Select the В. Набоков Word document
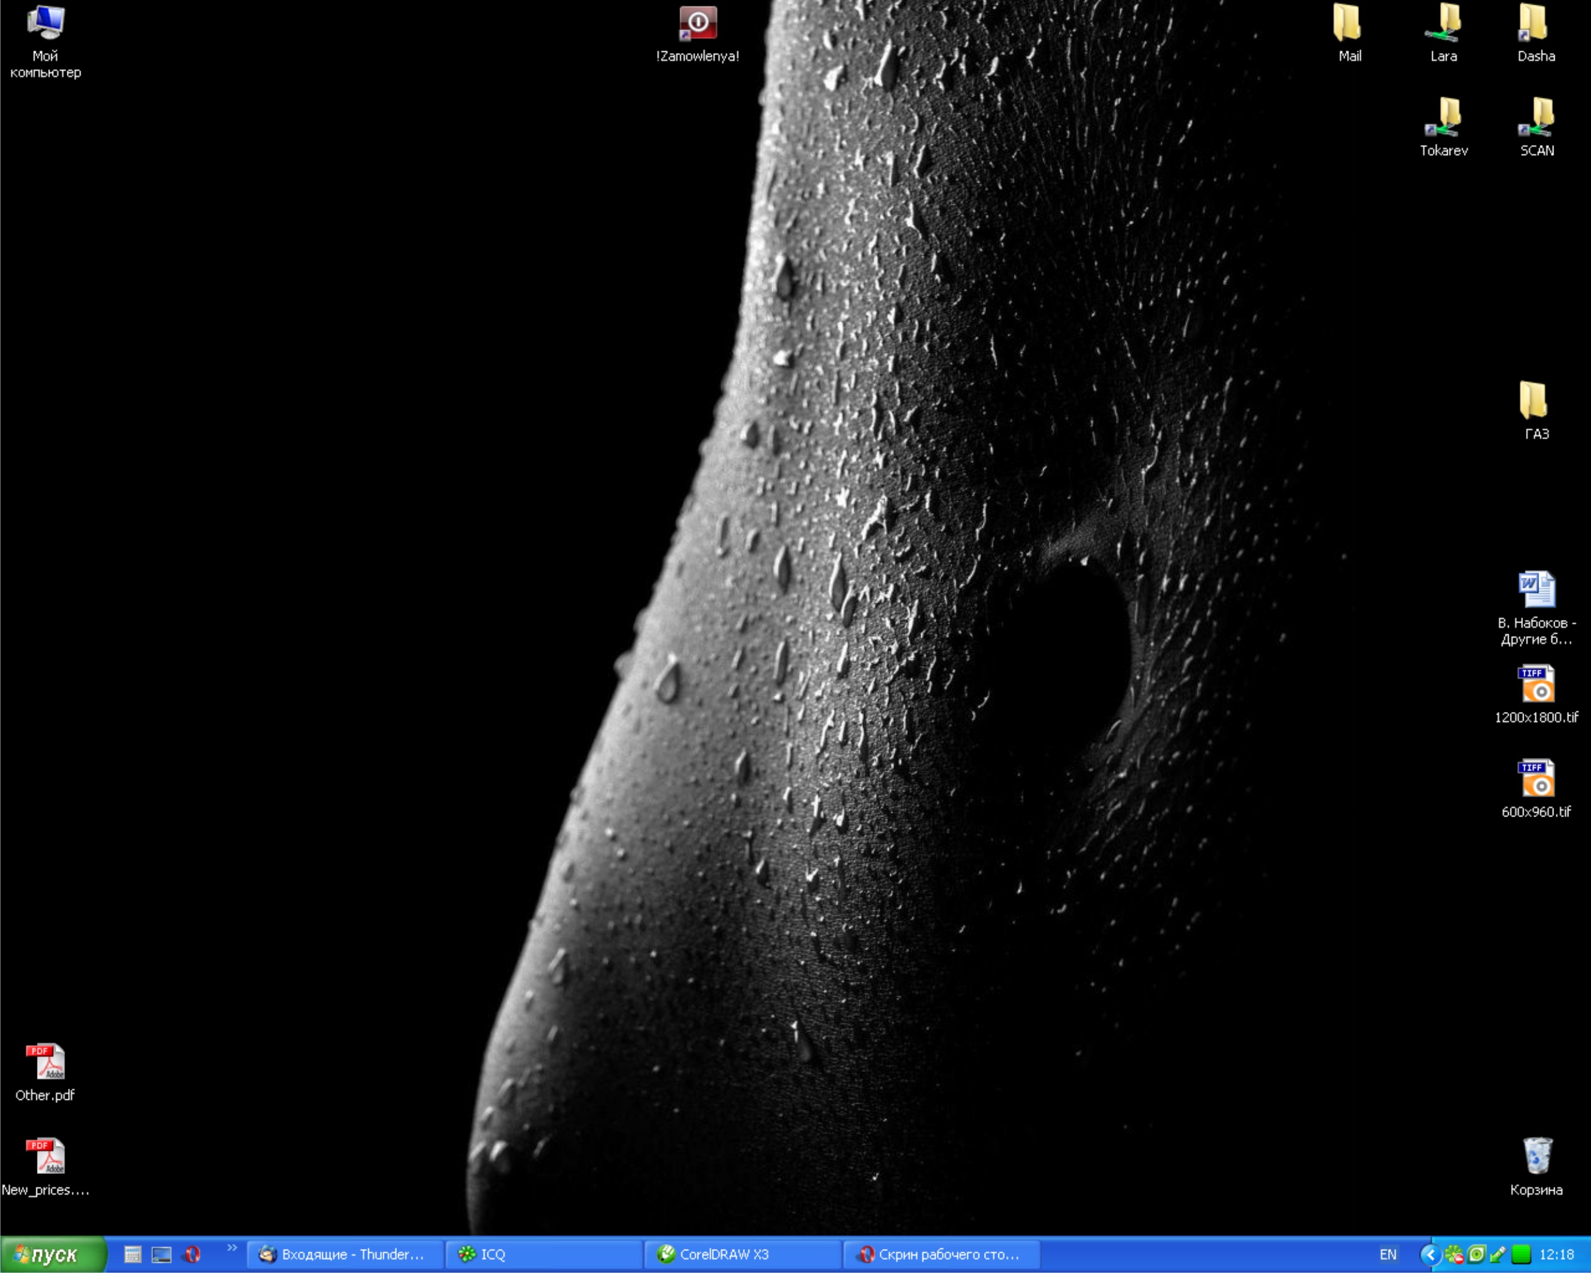Screen dimensions: 1591x1273 [1536, 590]
